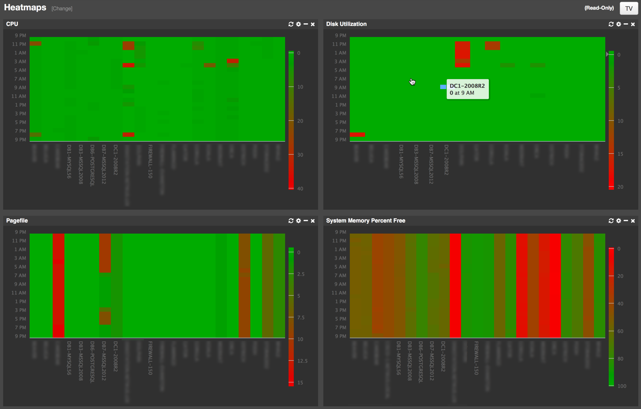The width and height of the screenshot is (641, 409).
Task: Click Disk Utilization legend slider marker
Action: point(607,54)
